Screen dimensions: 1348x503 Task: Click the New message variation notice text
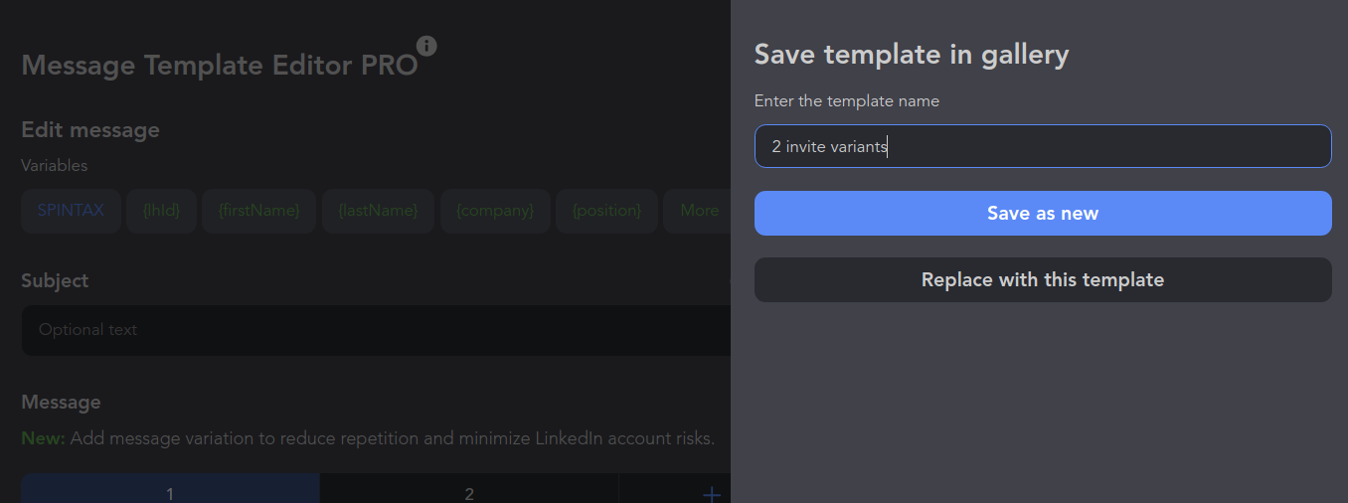coord(368,438)
